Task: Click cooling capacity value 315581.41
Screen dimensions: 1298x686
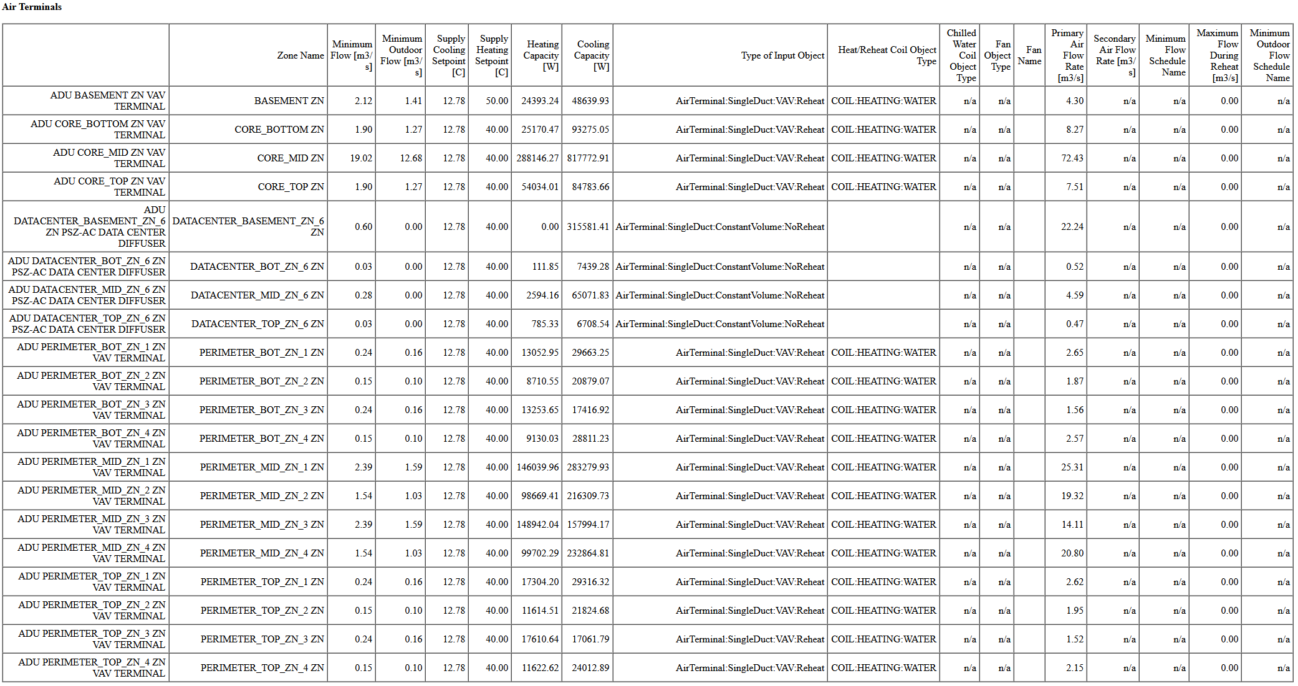Action: point(588,227)
